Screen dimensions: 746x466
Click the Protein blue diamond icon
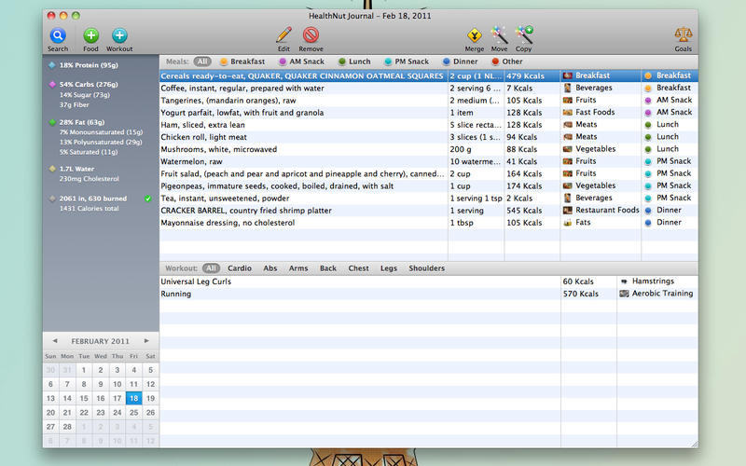coord(52,65)
